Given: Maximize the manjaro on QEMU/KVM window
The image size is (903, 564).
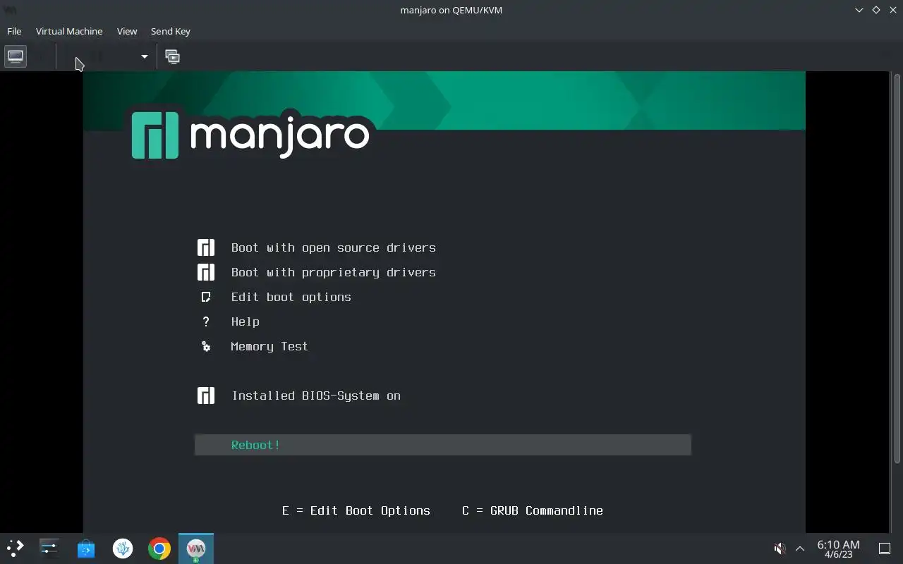Looking at the screenshot, I should point(876,10).
